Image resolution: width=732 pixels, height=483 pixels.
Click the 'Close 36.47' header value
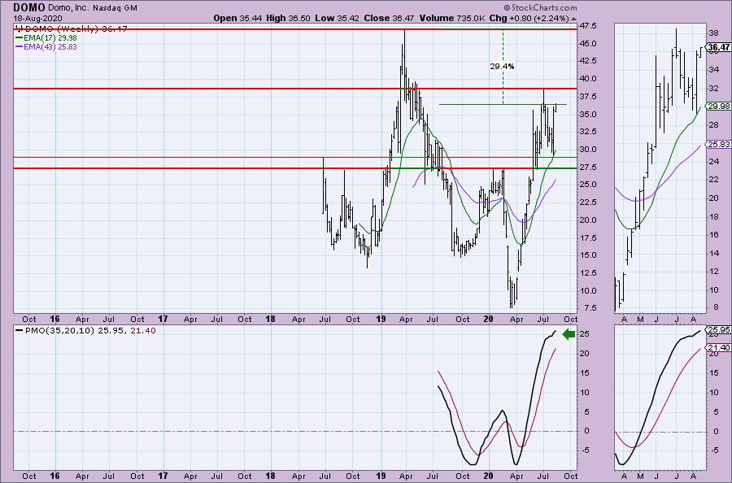[389, 18]
